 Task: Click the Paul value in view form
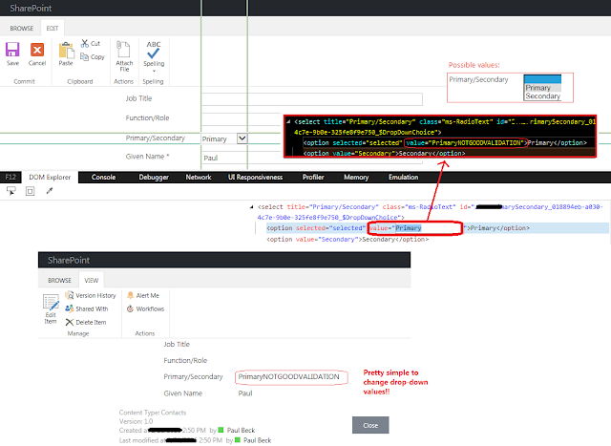(245, 393)
